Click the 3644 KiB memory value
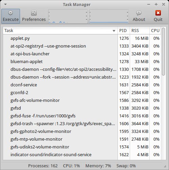 coord(140,124)
